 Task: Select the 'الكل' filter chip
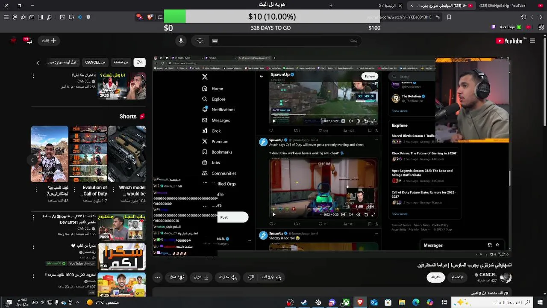[x=140, y=62]
